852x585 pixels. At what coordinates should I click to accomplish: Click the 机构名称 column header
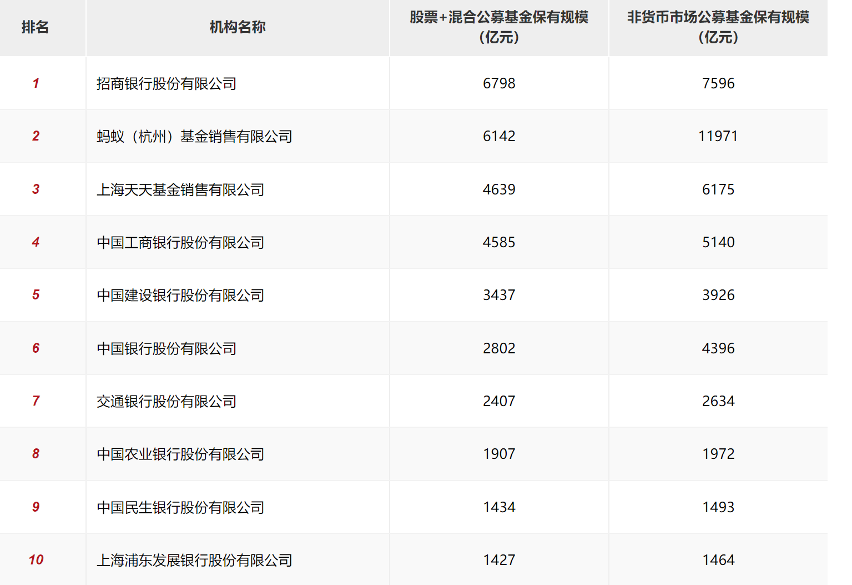tap(238, 27)
